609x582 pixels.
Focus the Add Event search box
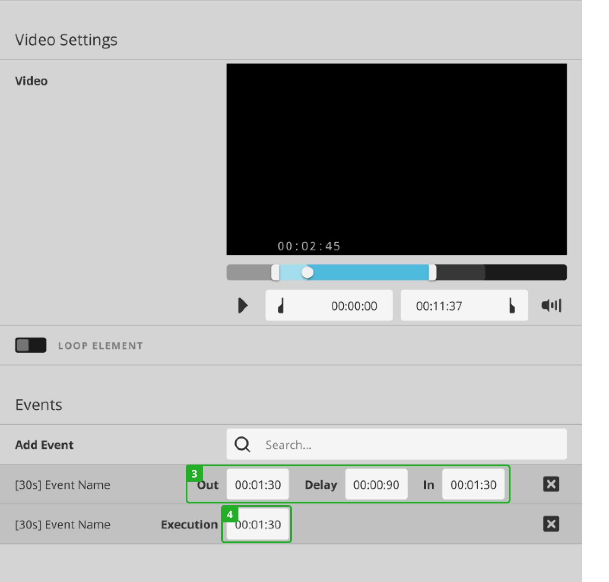[x=410, y=445]
